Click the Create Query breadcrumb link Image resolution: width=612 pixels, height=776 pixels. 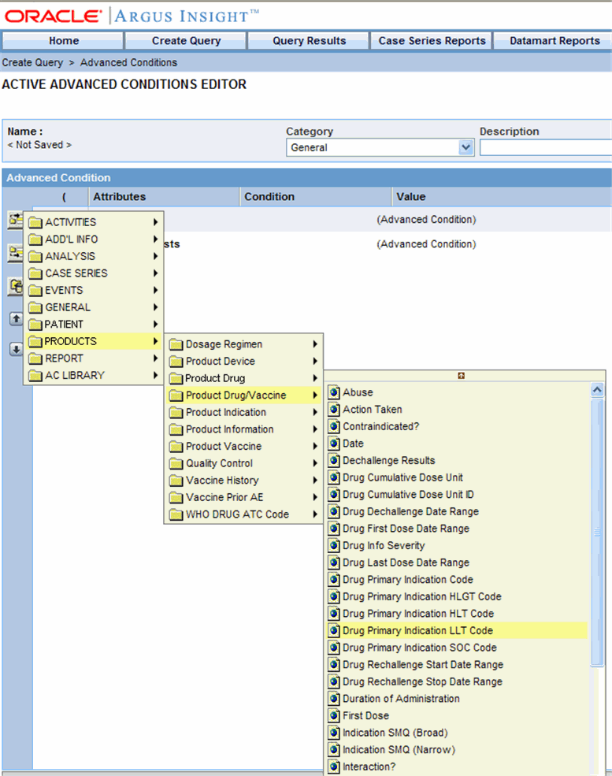pyautogui.click(x=32, y=62)
